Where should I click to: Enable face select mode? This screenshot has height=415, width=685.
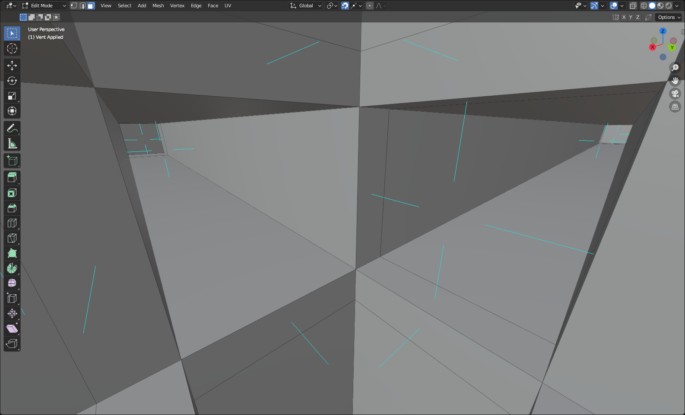coord(91,6)
